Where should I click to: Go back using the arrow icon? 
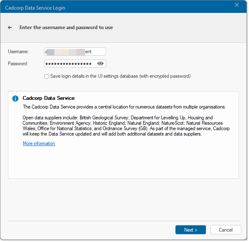(x=10, y=27)
